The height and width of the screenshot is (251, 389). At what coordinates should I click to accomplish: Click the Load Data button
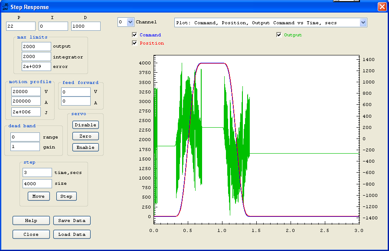72,235
